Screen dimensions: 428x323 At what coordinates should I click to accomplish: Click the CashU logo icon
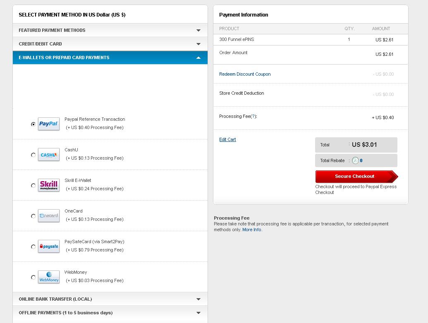pyautogui.click(x=48, y=155)
